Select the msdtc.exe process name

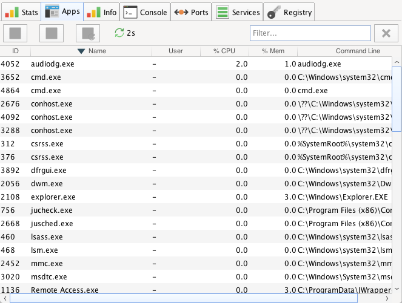(x=49, y=276)
